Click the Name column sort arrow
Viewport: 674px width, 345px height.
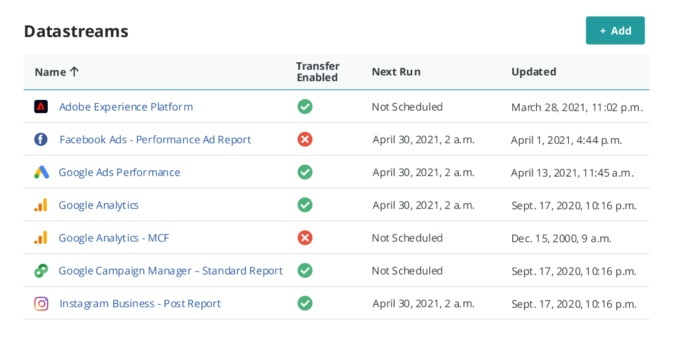[74, 72]
